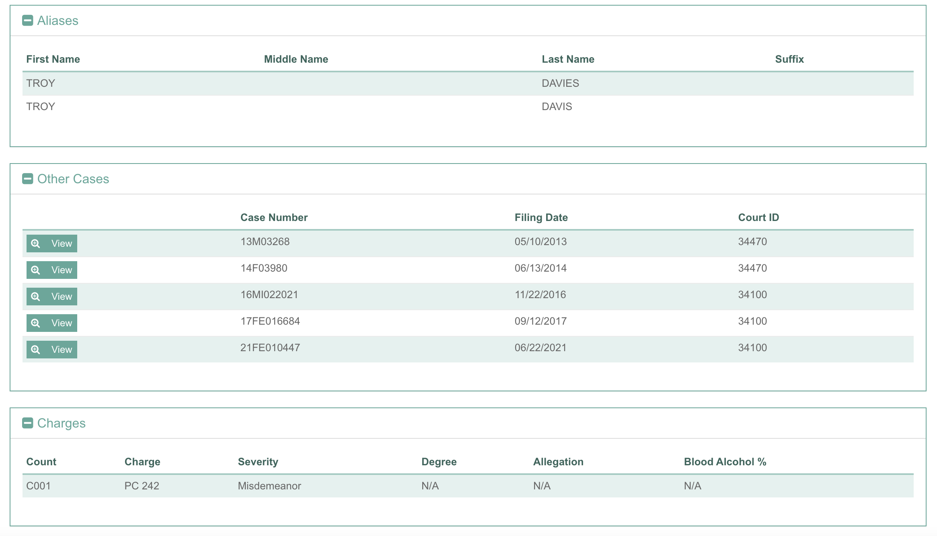Collapse the Charges section minus icon
The height and width of the screenshot is (536, 937).
(x=27, y=423)
